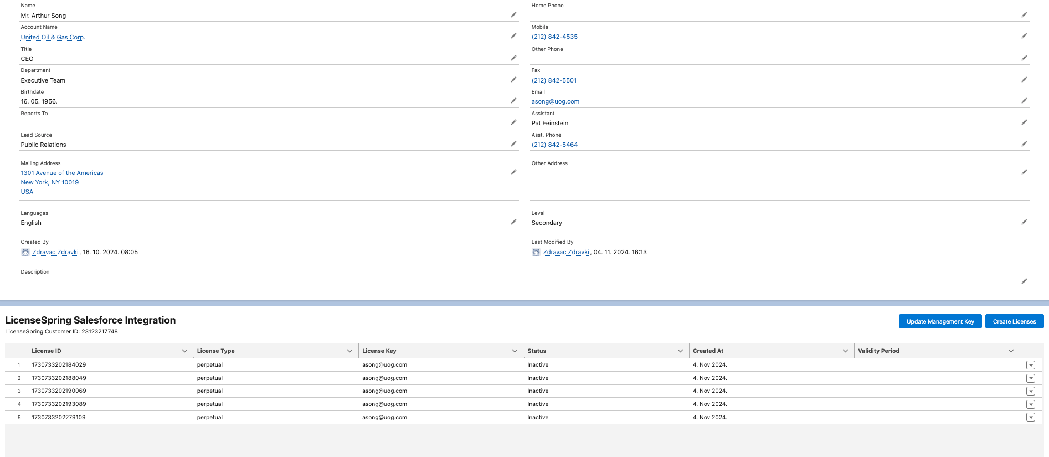Viewport: 1049px width, 457px height.
Task: Edit the Title field via pencil icon
Action: (x=513, y=58)
